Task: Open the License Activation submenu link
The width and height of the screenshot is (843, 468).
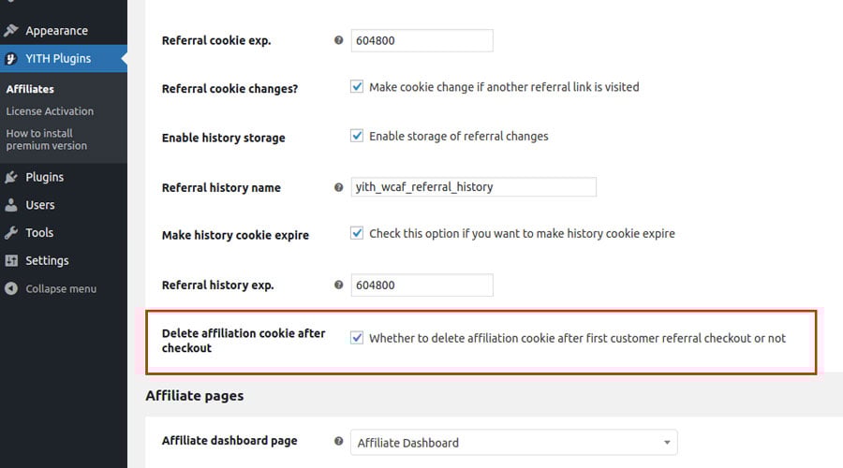Action: tap(50, 111)
